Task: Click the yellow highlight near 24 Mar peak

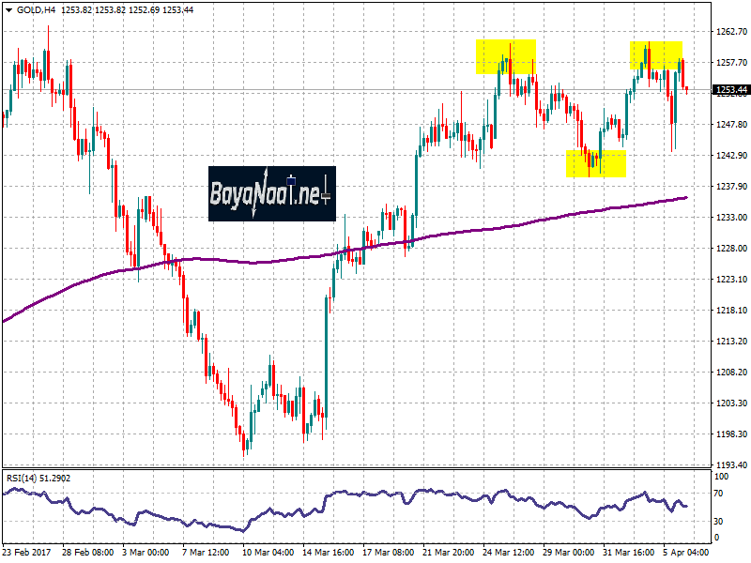Action: [506, 57]
